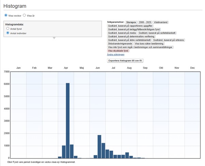
Task: Click the "Apr" month label on chart
Action: (66, 68)
